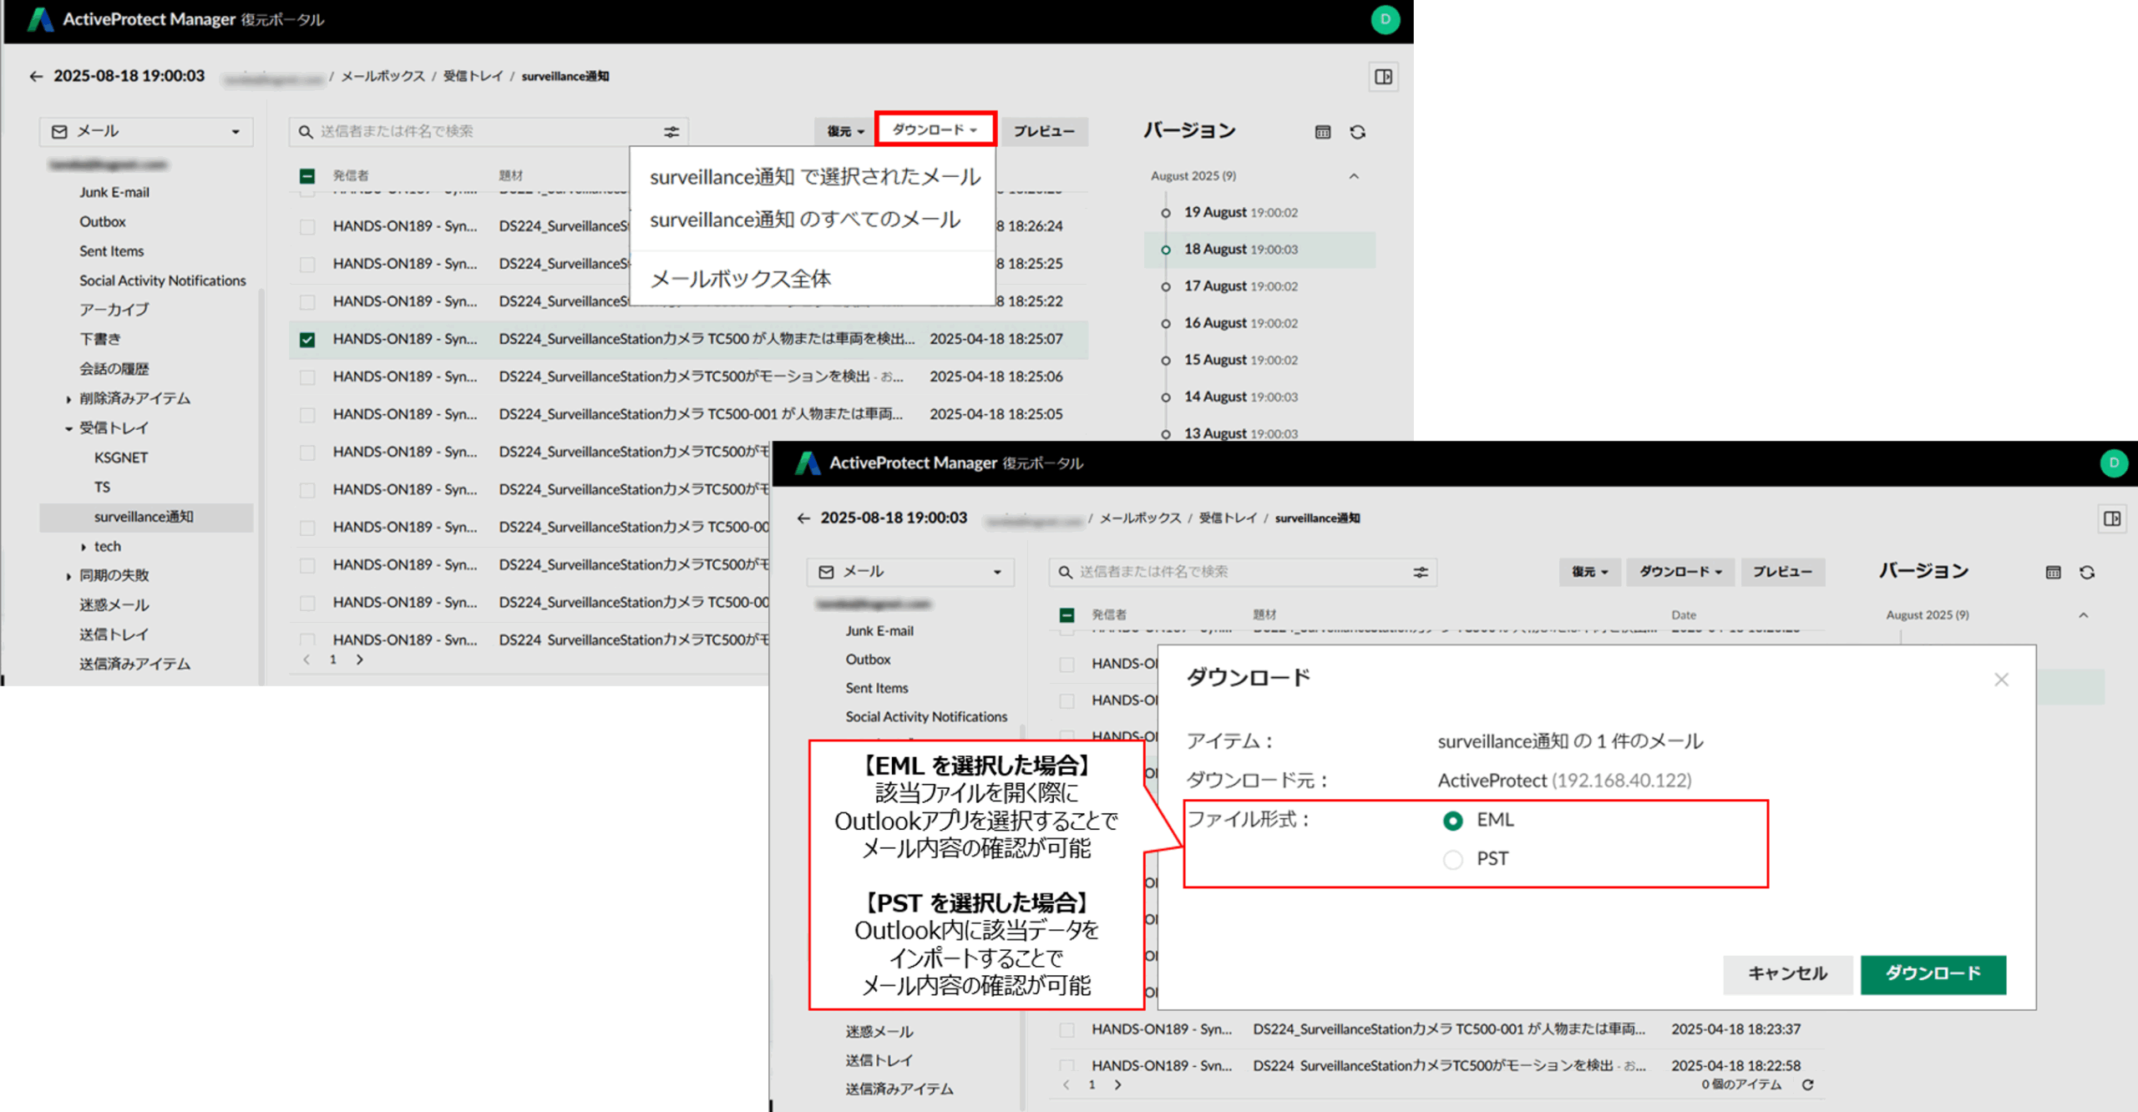
Task: Open user avatar D in top-left window
Action: (1385, 19)
